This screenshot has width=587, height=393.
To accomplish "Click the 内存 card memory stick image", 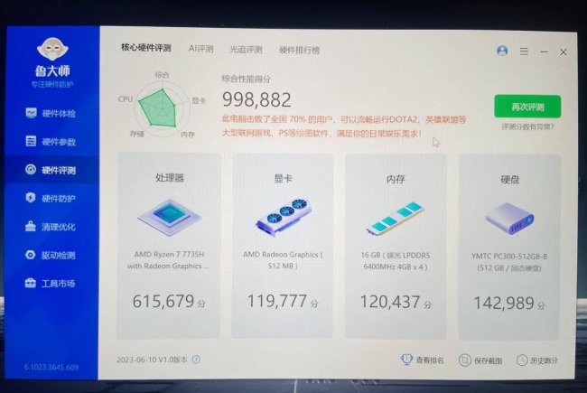I will coord(396,219).
